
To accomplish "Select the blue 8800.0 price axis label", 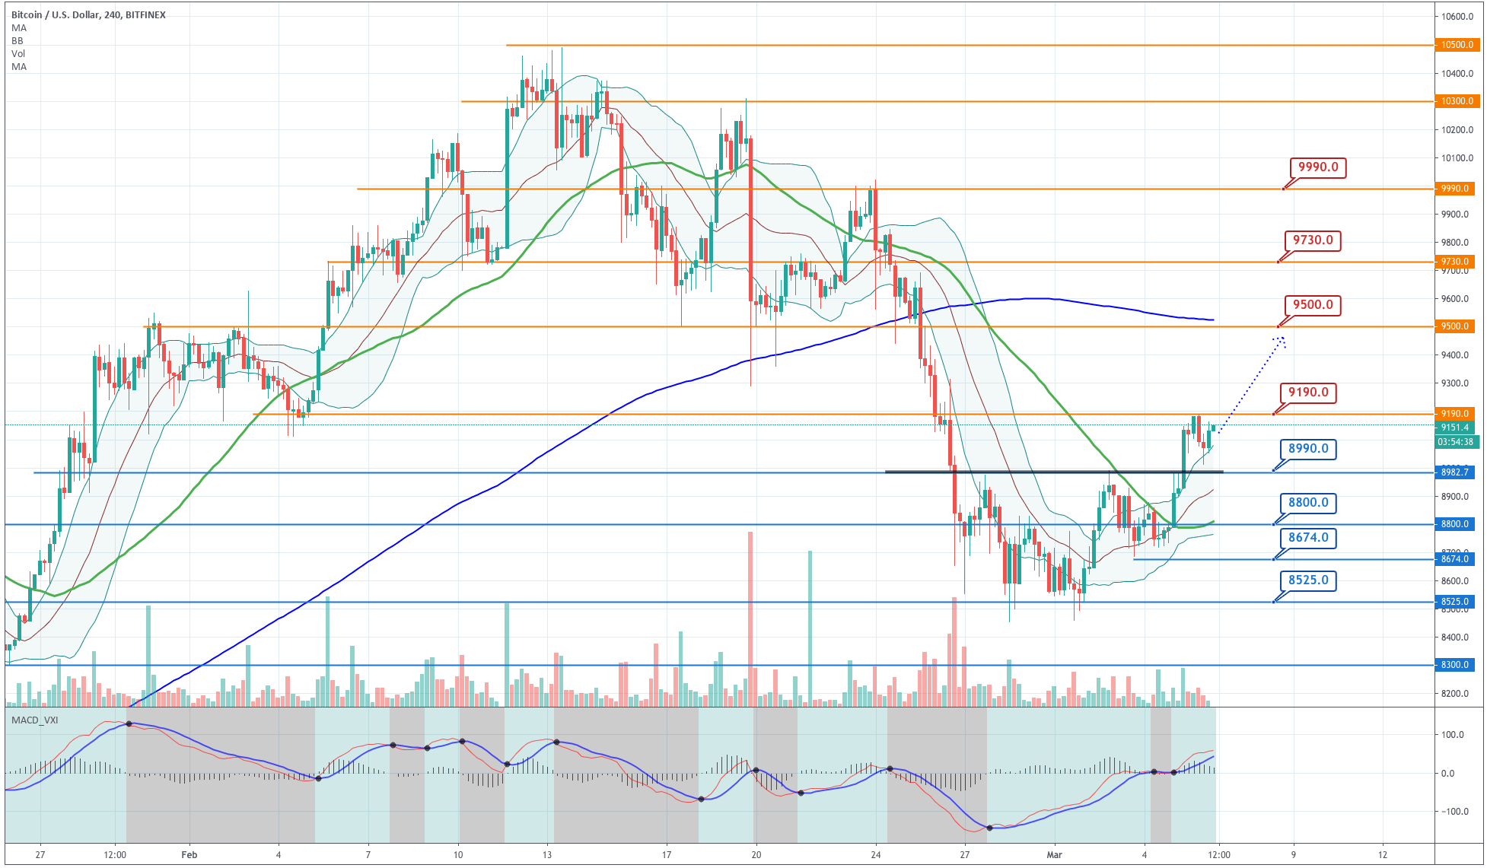I will [1454, 524].
